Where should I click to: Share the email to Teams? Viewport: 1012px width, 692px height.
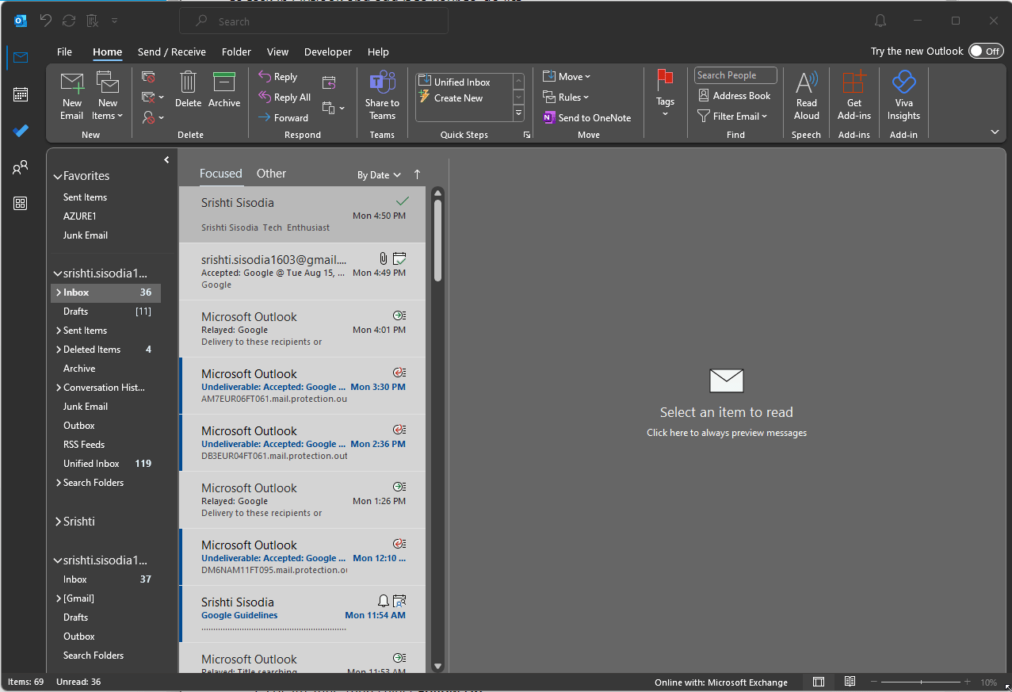(382, 95)
